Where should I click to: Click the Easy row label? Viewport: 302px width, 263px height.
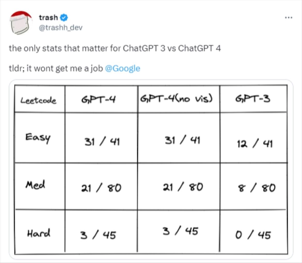[x=38, y=138]
